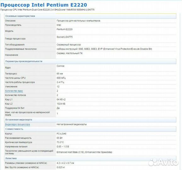Click the Avito watermark logo
This screenshot has width=182, height=170.
163,162
